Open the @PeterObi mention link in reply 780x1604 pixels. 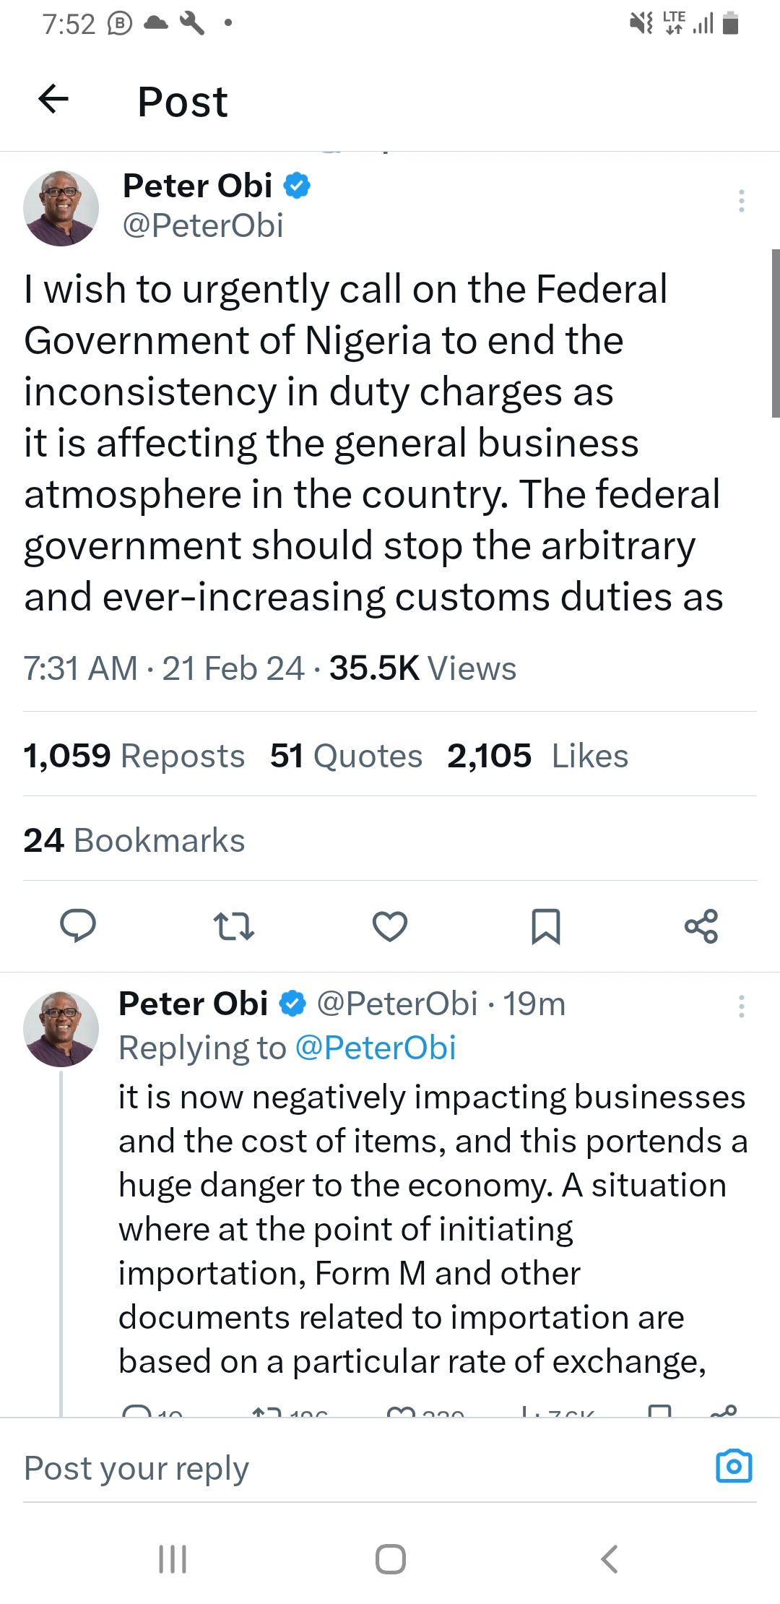coord(376,1048)
